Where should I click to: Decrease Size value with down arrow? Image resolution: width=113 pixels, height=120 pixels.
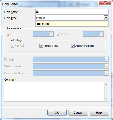click(51, 35)
